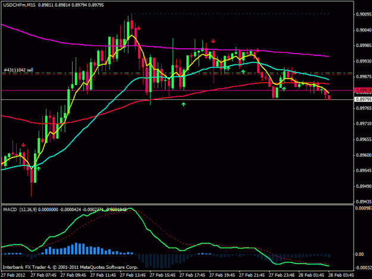The height and width of the screenshot is (279, 372).
Task: Click the 27 Feb 17:45 time label
Action: coord(192,275)
